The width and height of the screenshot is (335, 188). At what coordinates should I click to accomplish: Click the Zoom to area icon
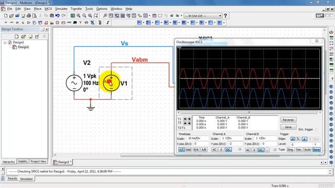90,16
